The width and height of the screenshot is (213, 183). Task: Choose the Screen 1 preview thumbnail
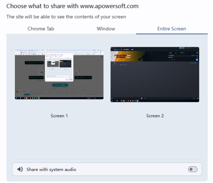(x=59, y=74)
